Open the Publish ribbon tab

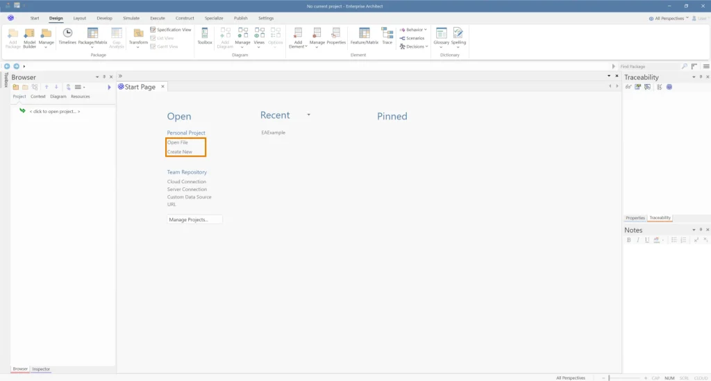tap(240, 18)
